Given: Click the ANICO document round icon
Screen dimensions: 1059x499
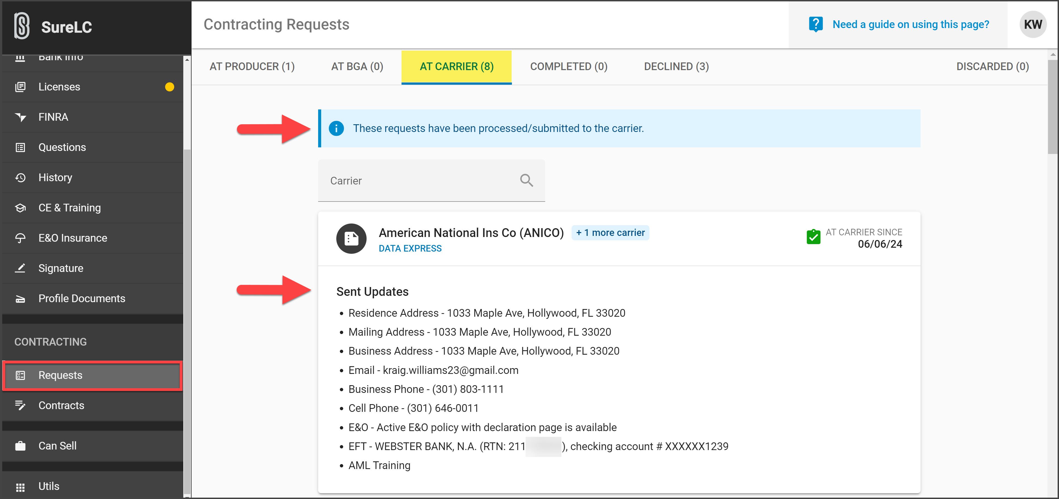Looking at the screenshot, I should [x=351, y=238].
